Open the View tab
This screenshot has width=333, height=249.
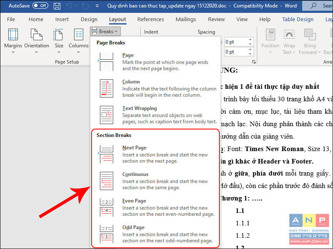point(242,19)
